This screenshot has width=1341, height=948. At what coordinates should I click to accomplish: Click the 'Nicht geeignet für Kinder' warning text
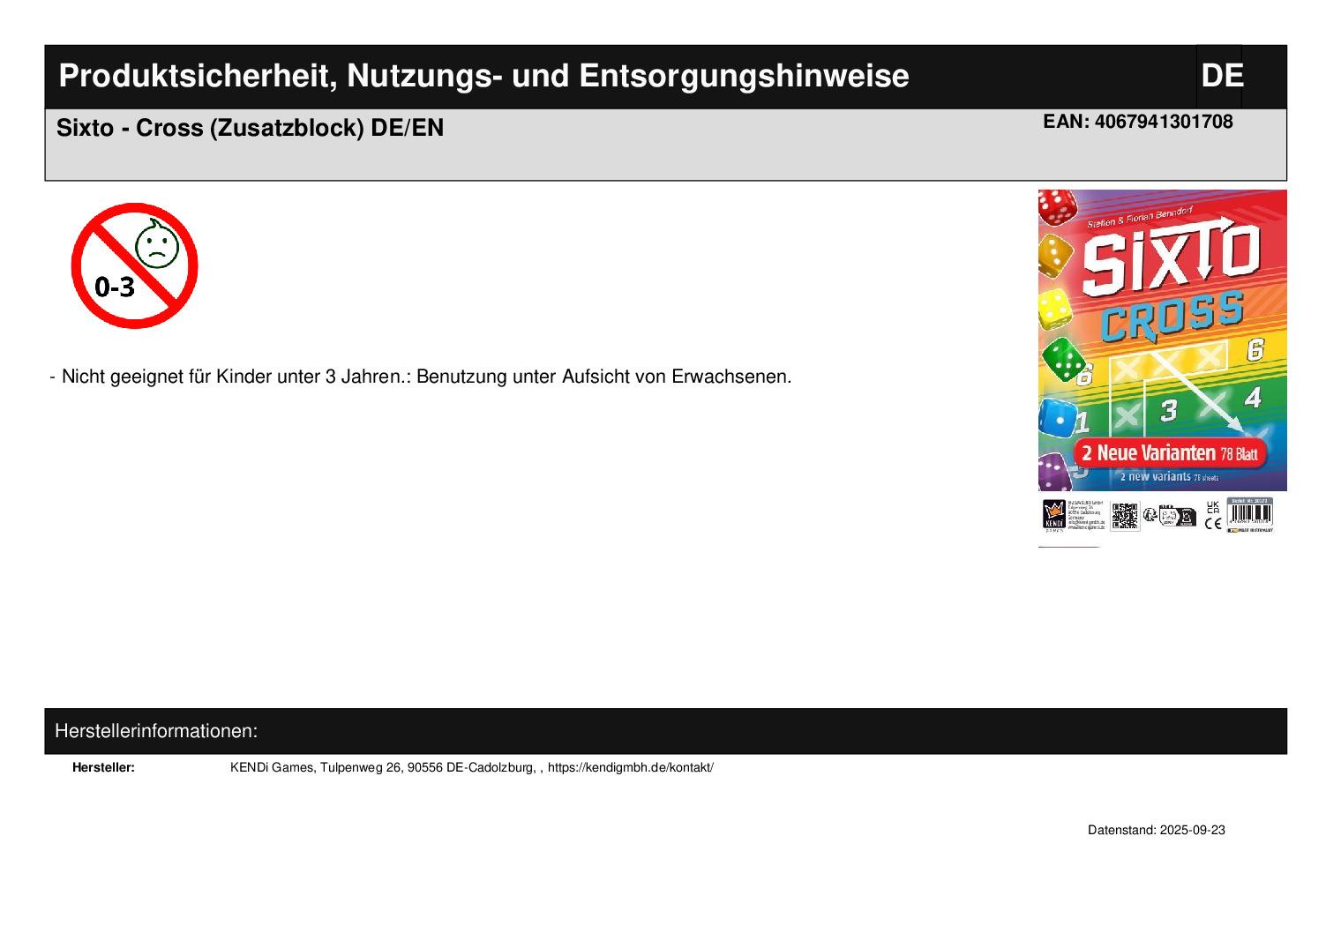pyautogui.click(x=426, y=377)
